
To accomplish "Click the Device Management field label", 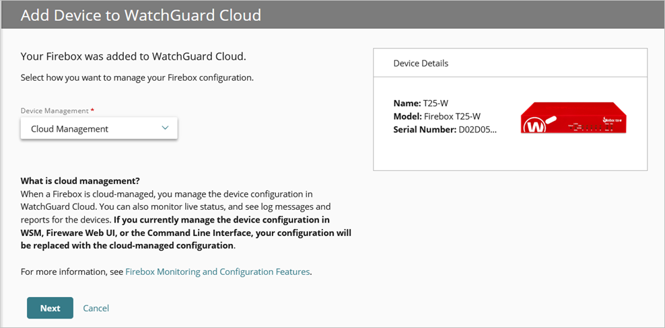I will (x=54, y=110).
